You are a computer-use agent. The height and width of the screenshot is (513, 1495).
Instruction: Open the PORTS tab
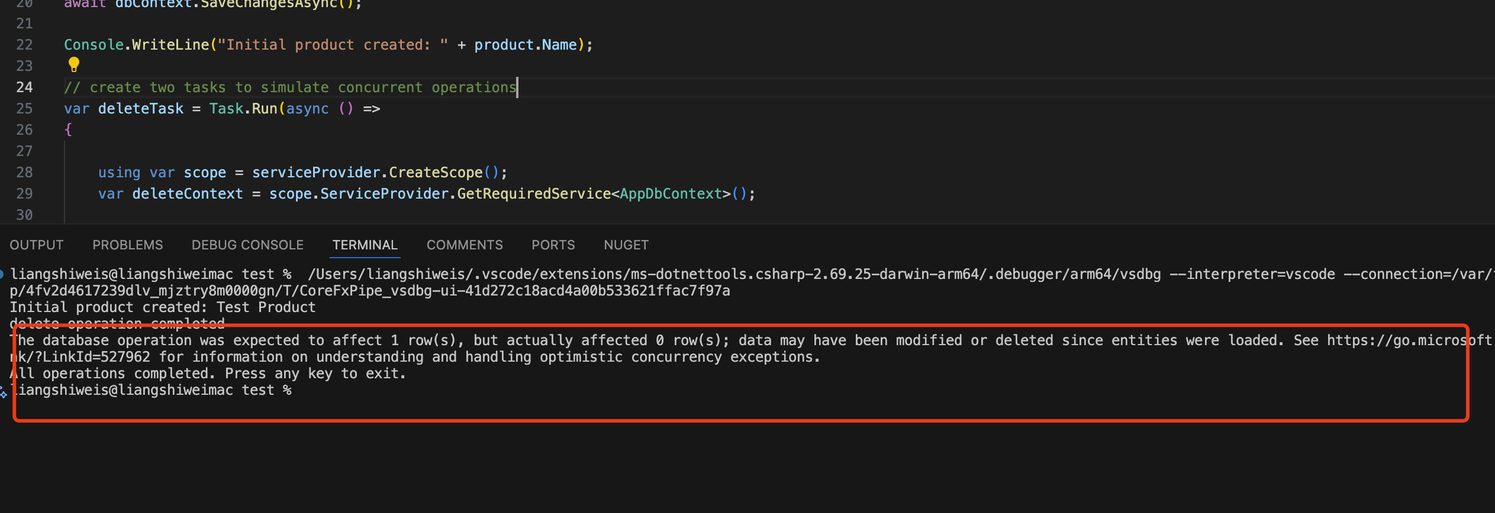(x=553, y=245)
